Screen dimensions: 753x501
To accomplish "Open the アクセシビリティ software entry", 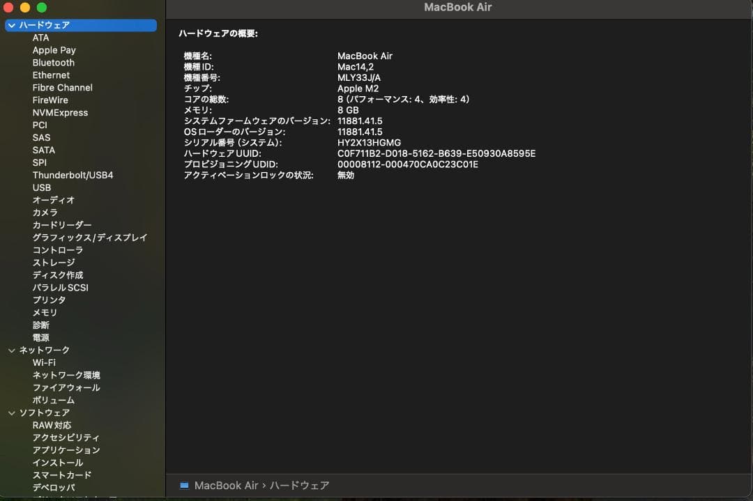I will point(68,437).
